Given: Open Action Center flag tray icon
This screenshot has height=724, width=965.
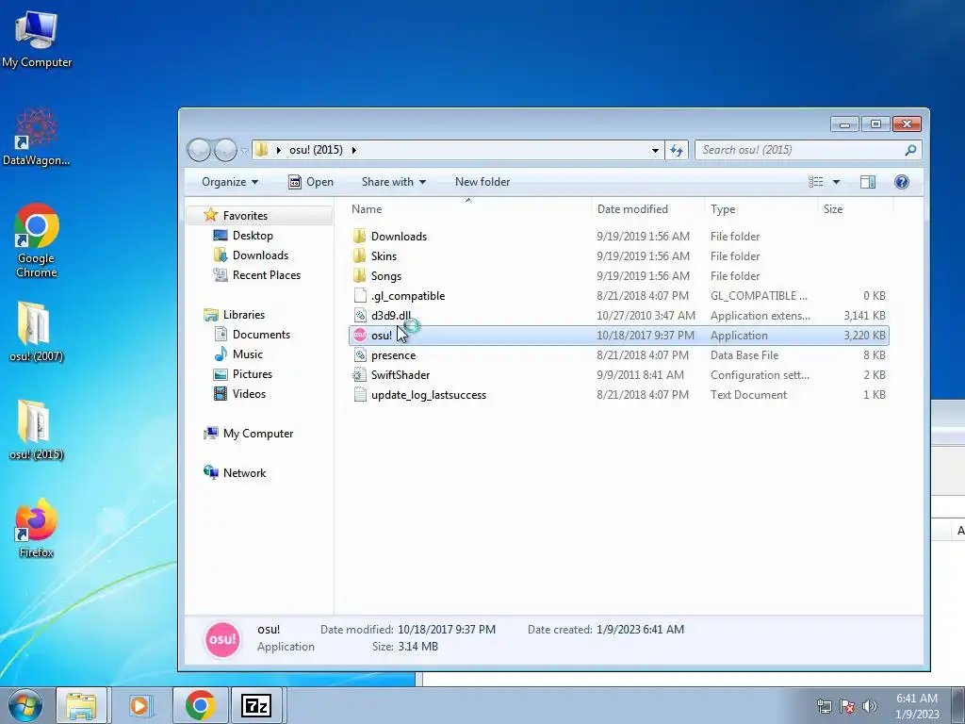Looking at the screenshot, I should coord(847,706).
